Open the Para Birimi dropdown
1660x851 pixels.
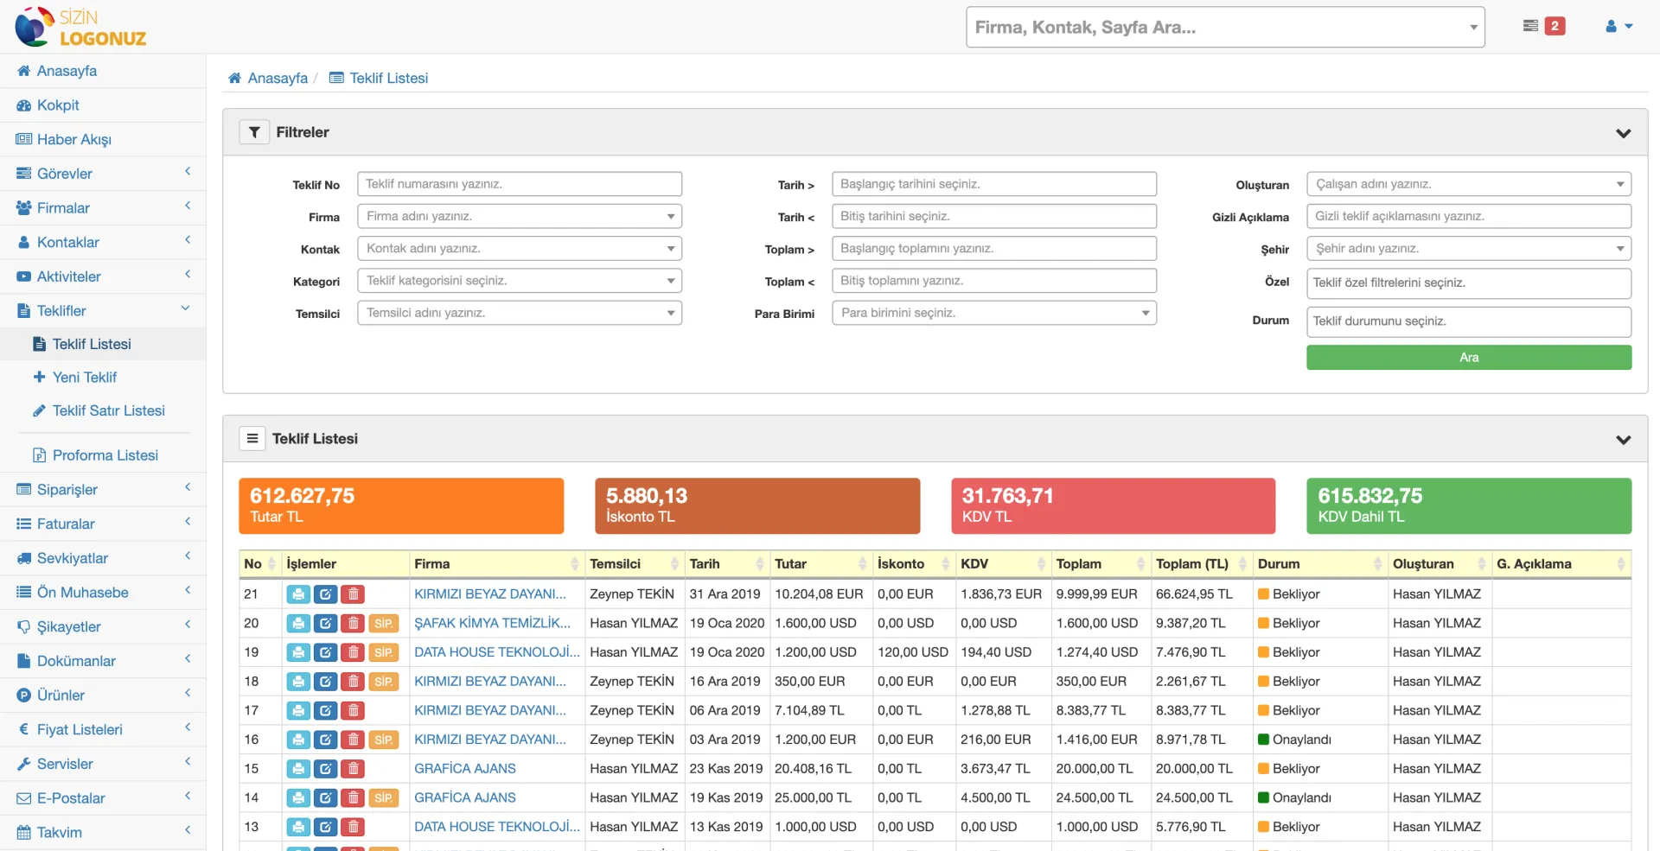point(994,313)
